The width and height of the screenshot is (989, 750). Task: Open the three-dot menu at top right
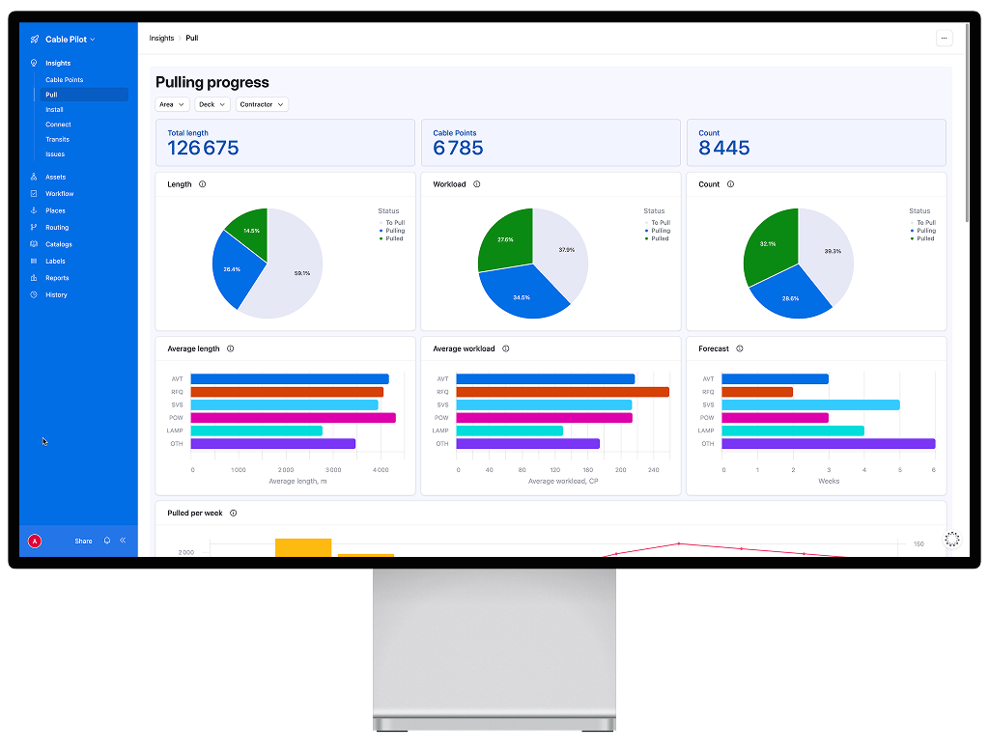pyautogui.click(x=944, y=38)
